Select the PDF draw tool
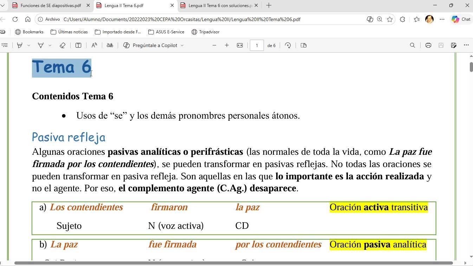 click(x=41, y=45)
